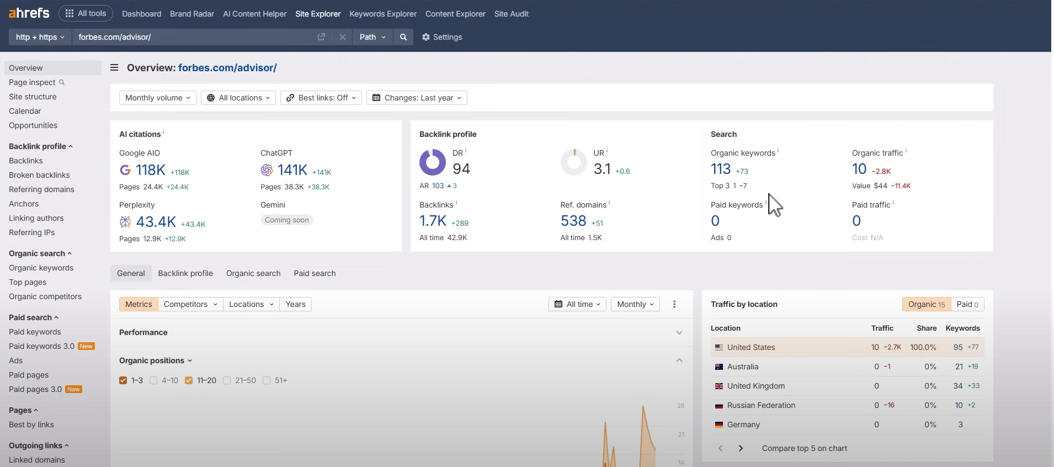
Task: Open the All locations dropdown
Action: [x=238, y=98]
